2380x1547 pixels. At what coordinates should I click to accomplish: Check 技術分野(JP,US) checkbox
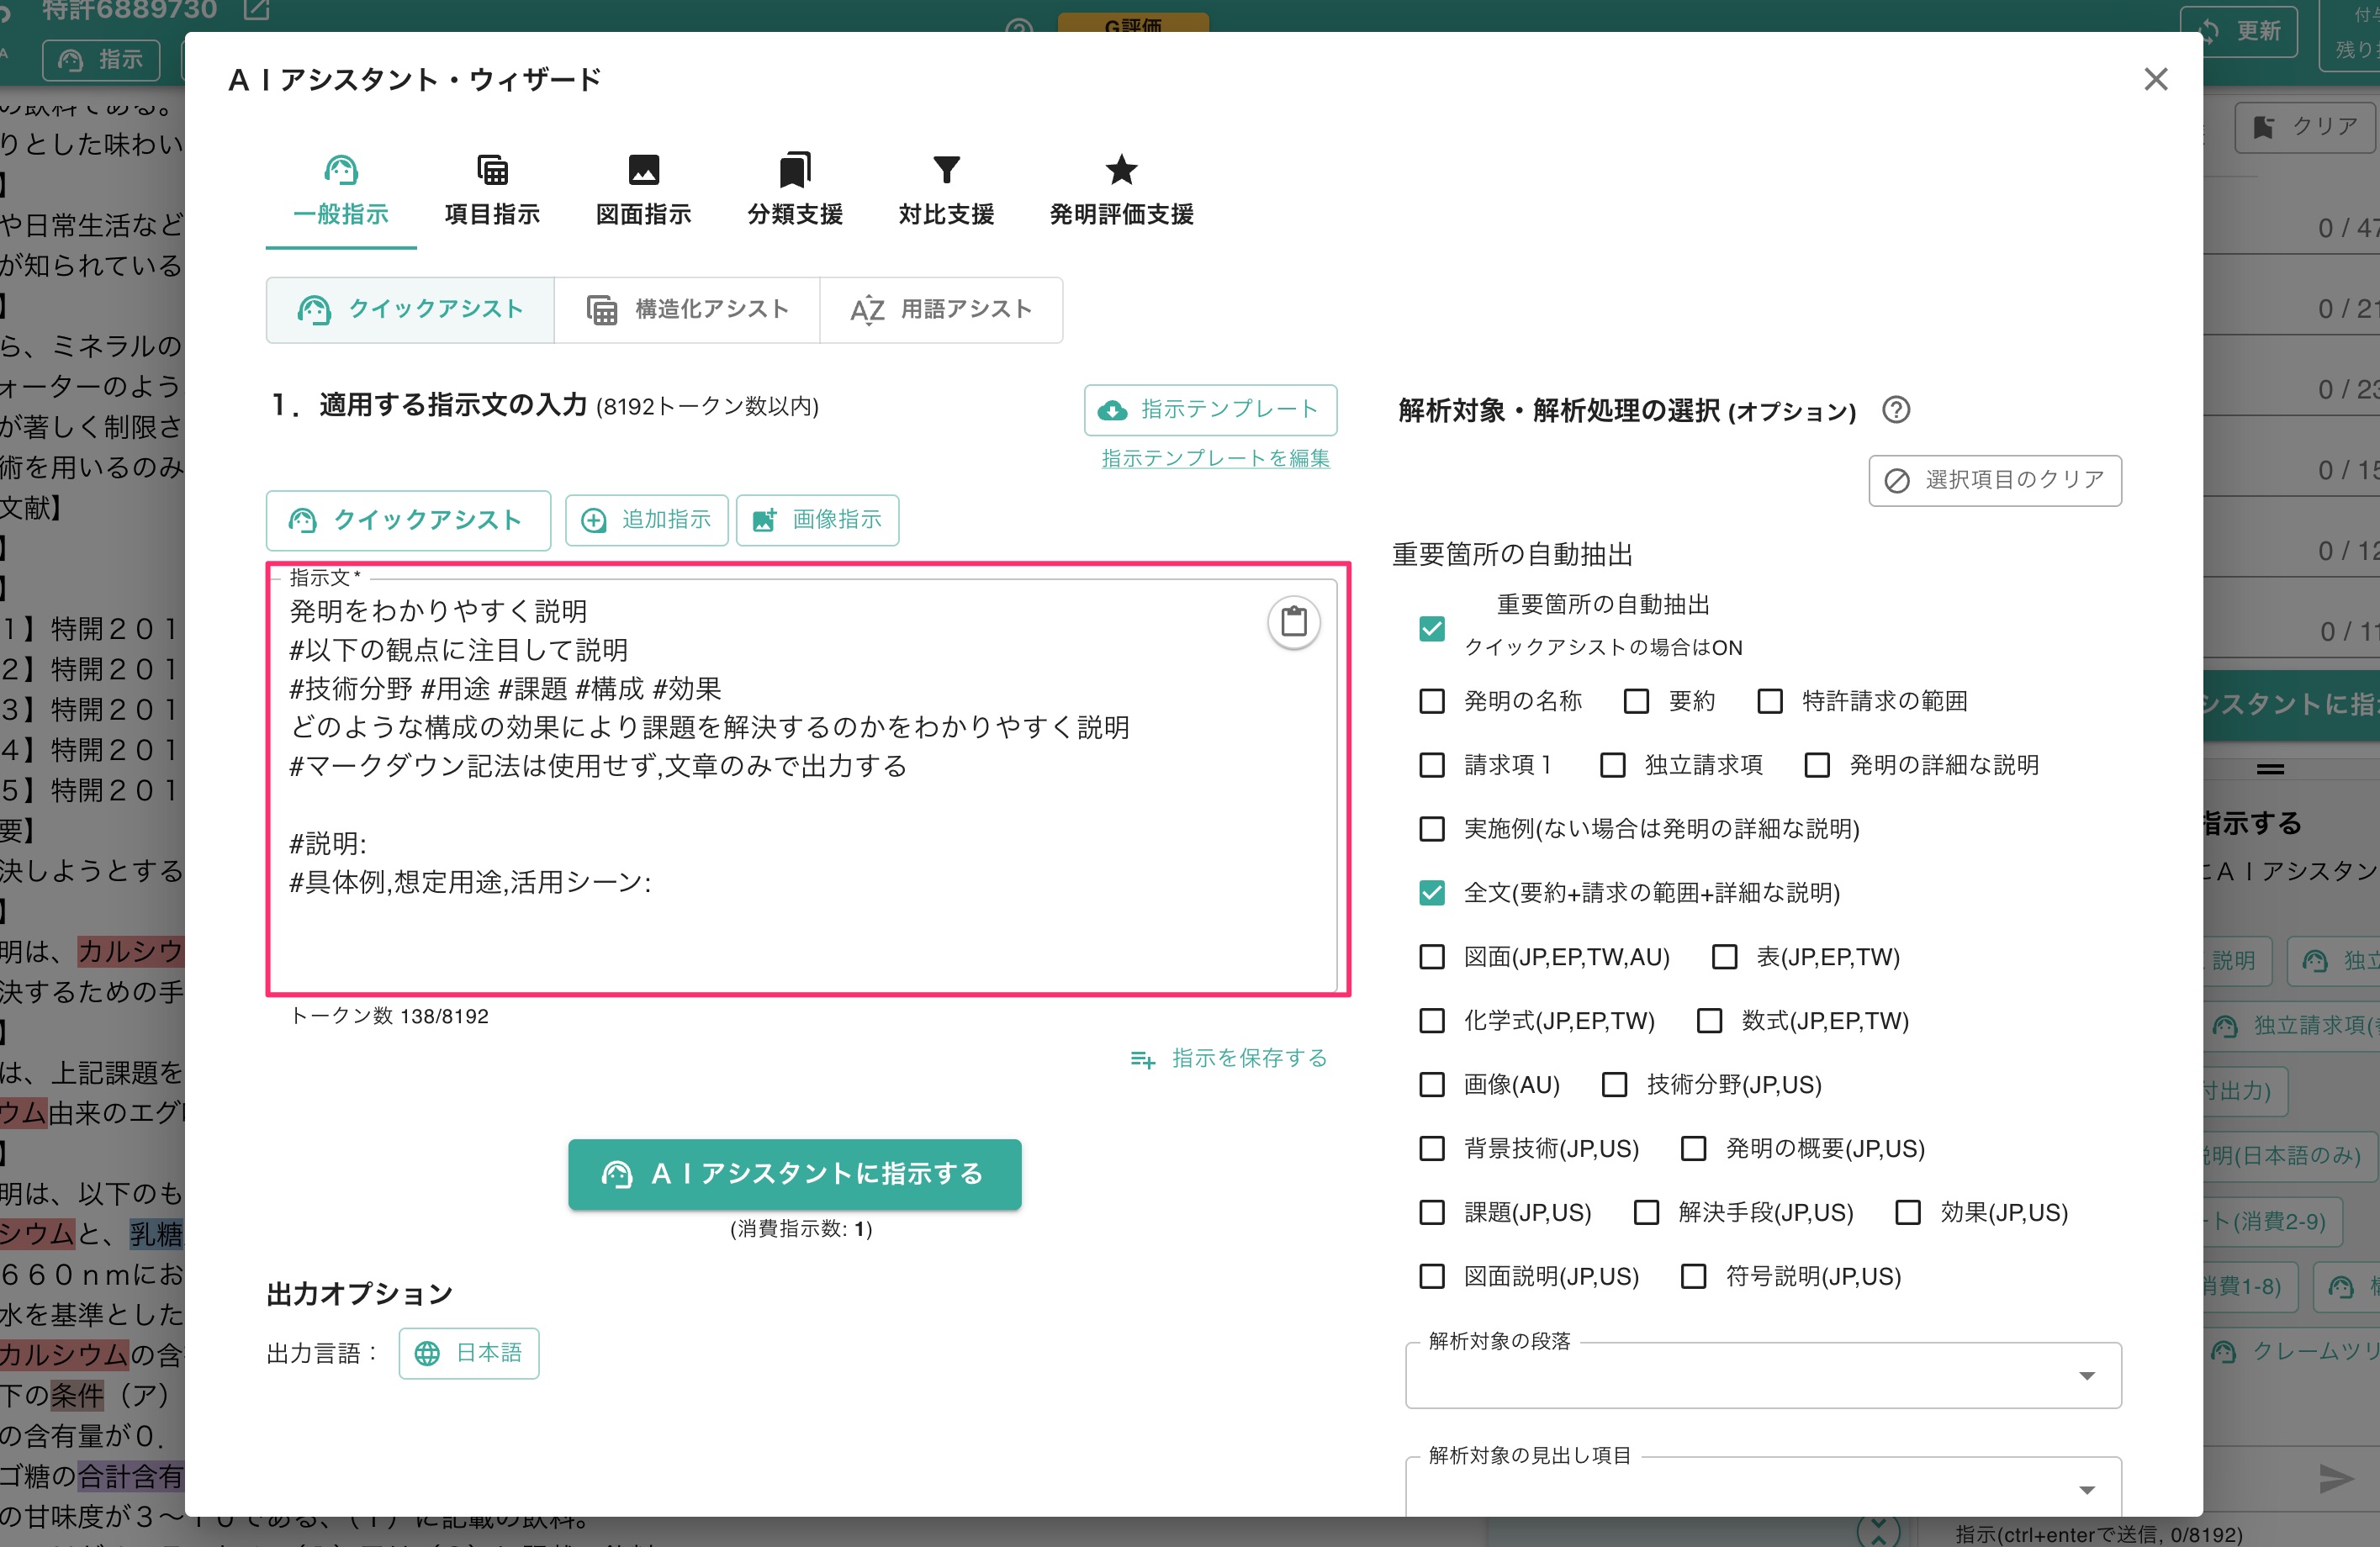click(x=1615, y=1085)
